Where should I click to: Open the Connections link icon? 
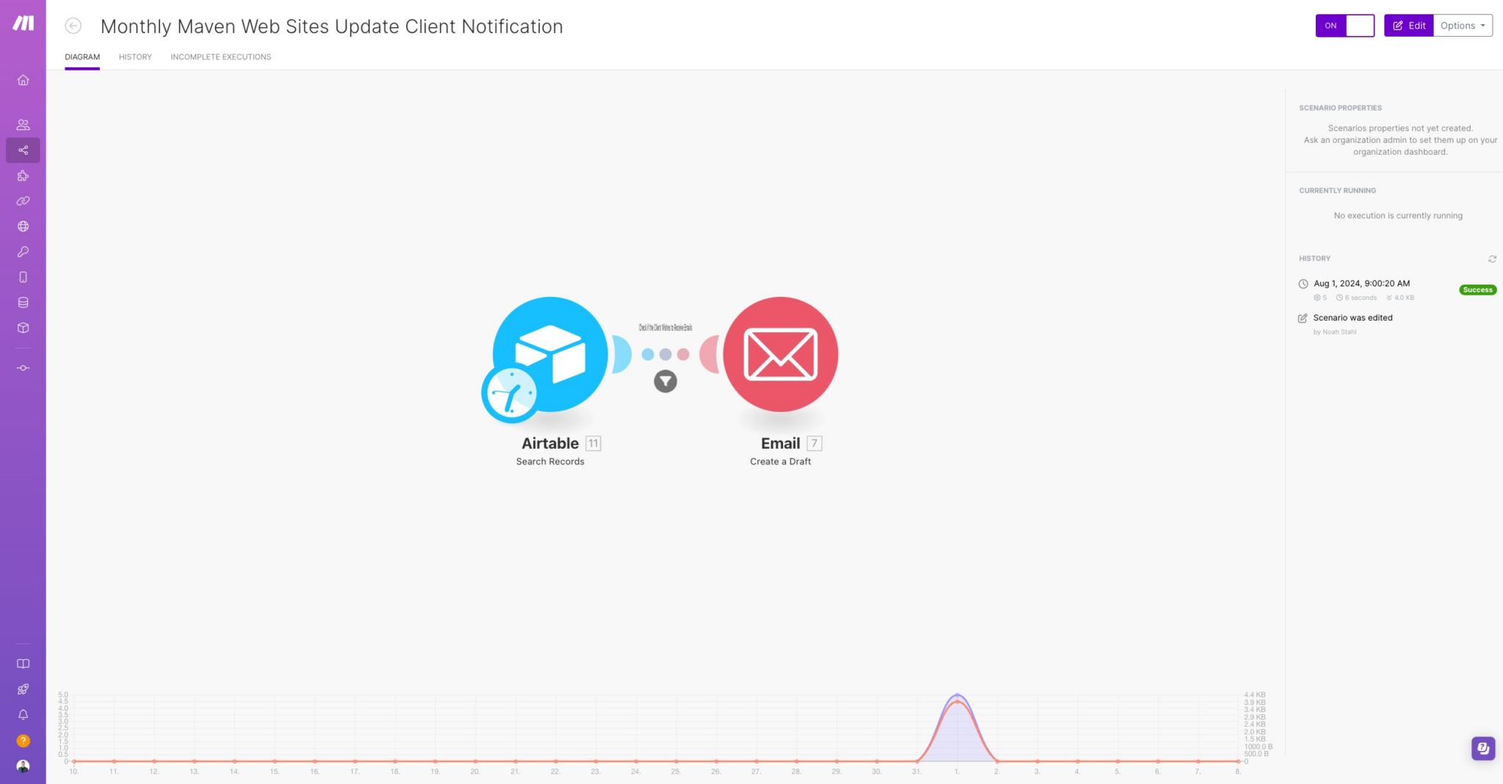click(23, 201)
